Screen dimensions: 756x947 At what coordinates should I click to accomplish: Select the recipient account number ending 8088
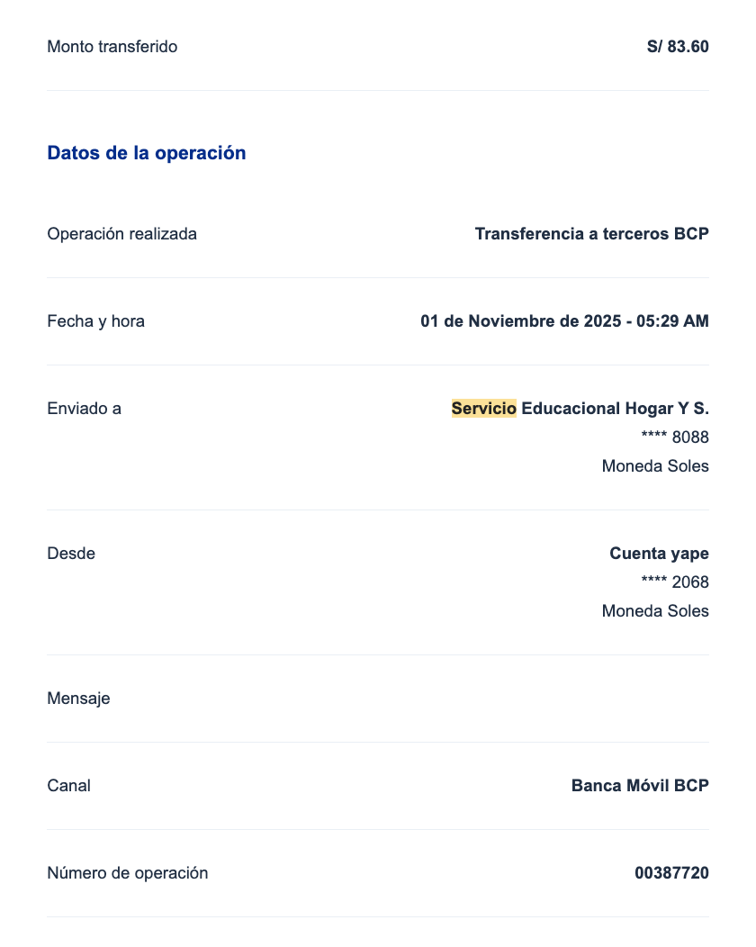674,437
